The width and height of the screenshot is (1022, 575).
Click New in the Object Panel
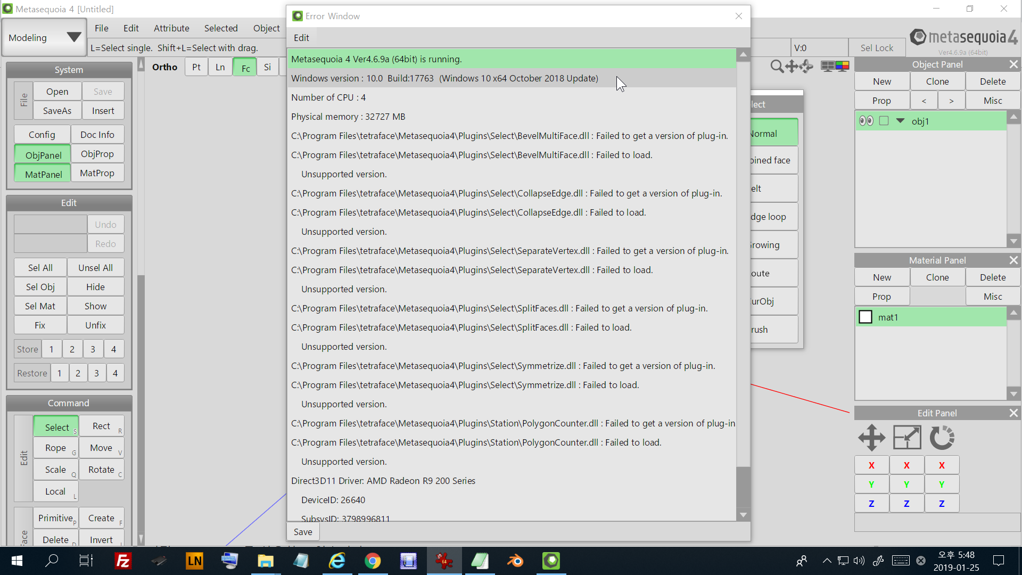(x=882, y=81)
